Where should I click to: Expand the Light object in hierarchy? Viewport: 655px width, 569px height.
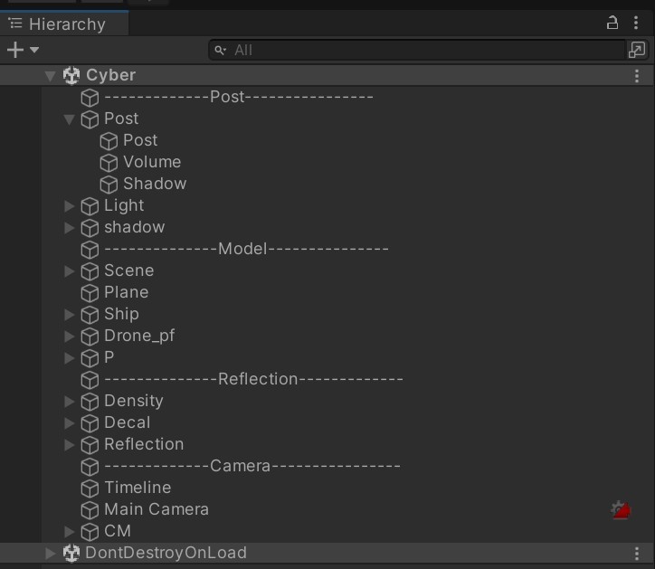69,206
